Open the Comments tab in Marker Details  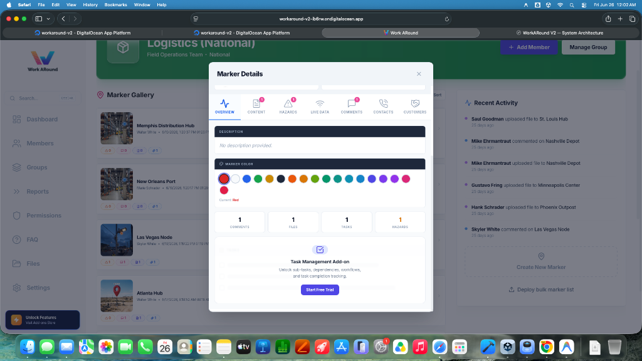click(351, 107)
